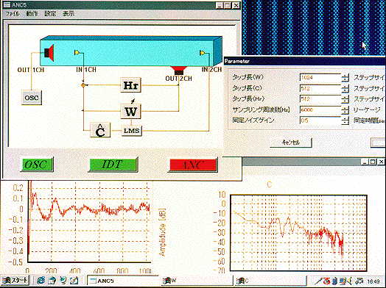Click the gray OSC block in diagram
The image size is (386, 288).
(32, 98)
